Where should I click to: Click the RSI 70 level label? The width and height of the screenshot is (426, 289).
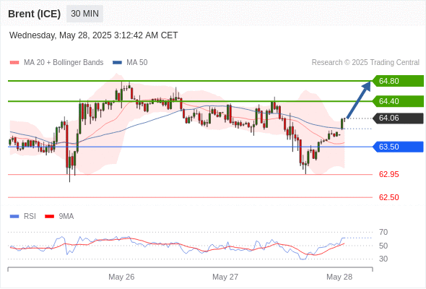click(383, 232)
